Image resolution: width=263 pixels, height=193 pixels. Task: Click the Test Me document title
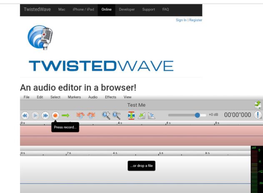[x=136, y=105]
